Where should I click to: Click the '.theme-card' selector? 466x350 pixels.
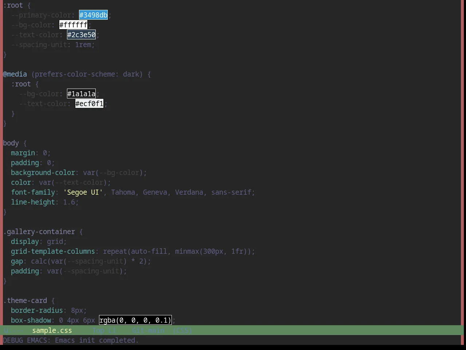pos(25,300)
